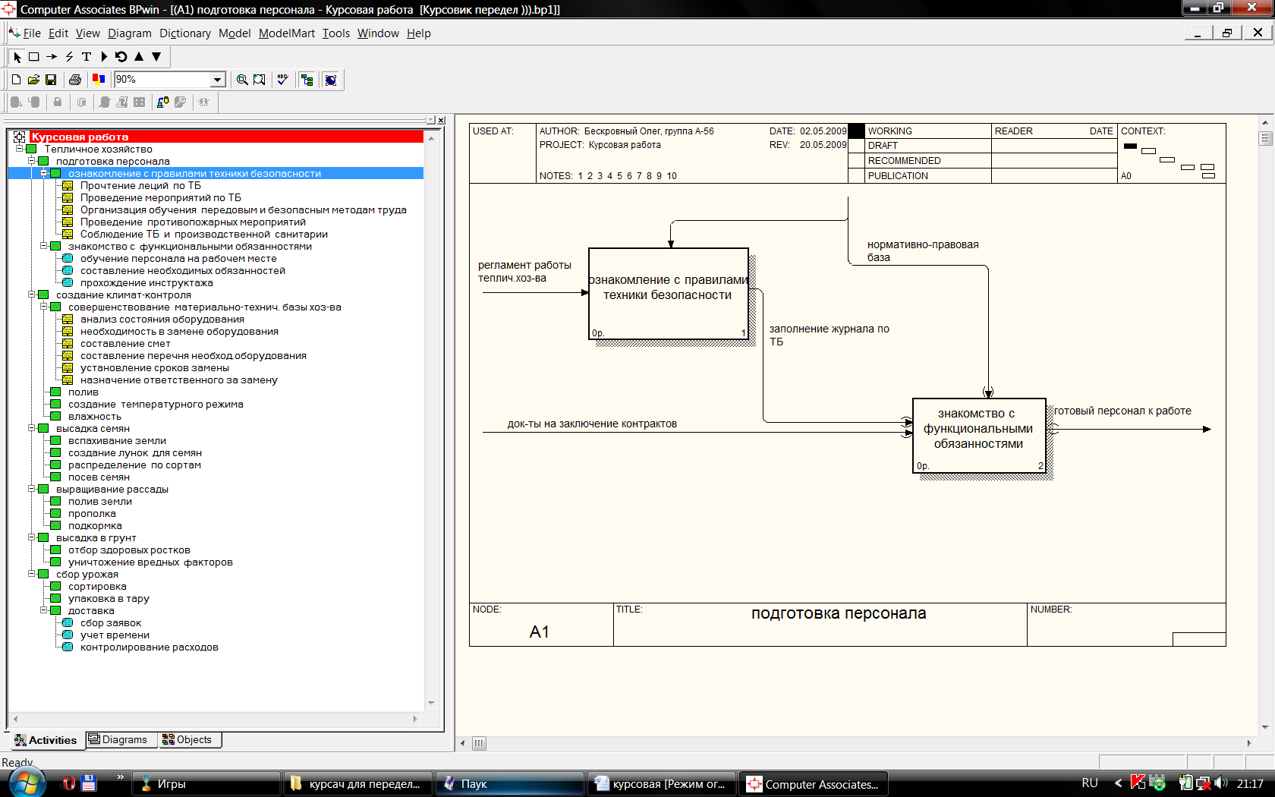
Task: Click the zoom magnifier icon
Action: click(242, 80)
